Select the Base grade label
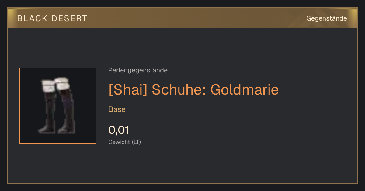The height and width of the screenshot is (191, 365). click(x=117, y=109)
